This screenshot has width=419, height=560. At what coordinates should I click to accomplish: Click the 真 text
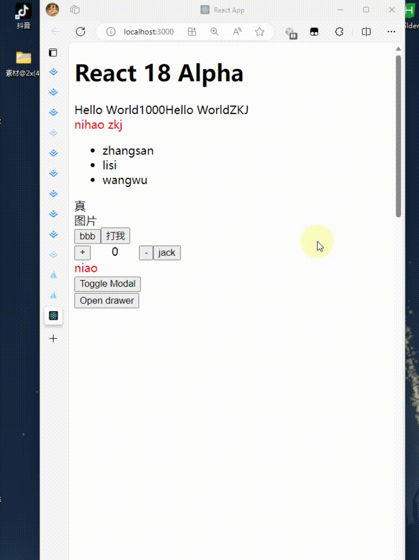point(80,206)
